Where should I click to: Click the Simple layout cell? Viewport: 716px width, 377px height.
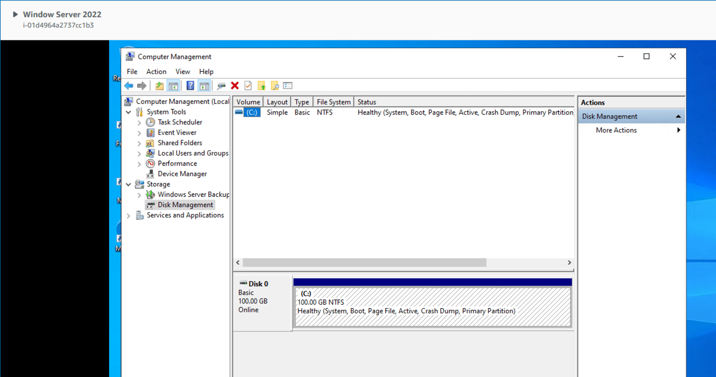pos(277,112)
